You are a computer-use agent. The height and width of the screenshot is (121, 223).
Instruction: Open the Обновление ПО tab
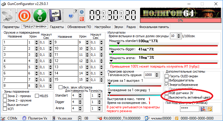click(79, 27)
